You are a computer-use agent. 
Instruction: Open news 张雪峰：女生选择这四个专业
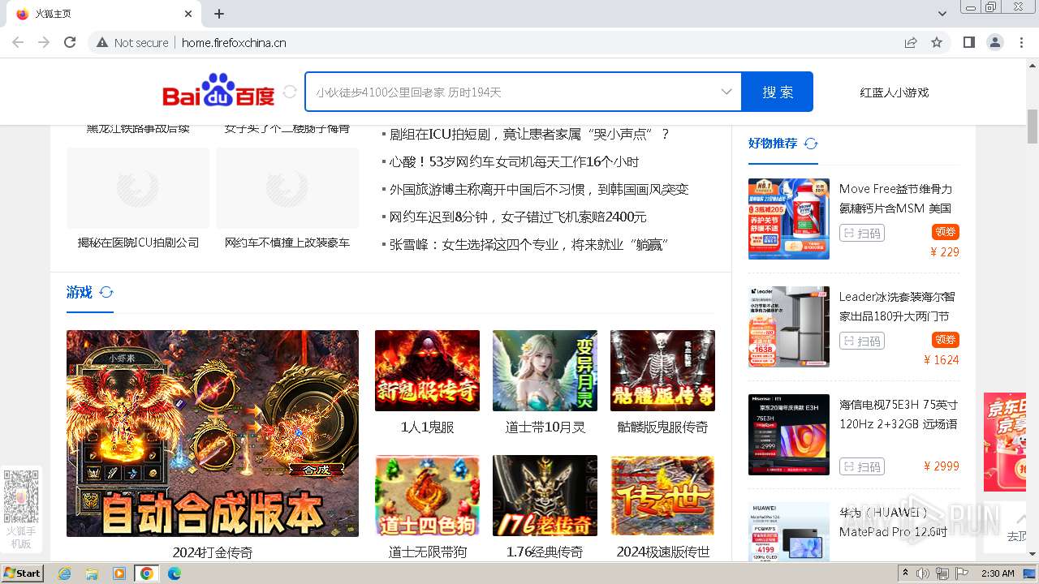[x=528, y=244]
